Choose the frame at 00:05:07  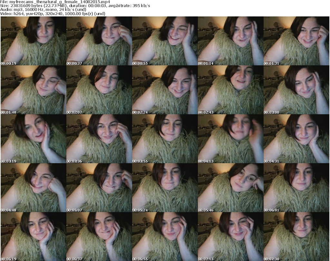[99, 188]
